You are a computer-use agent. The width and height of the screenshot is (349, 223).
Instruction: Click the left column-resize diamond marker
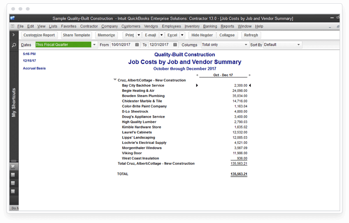click(197, 75)
